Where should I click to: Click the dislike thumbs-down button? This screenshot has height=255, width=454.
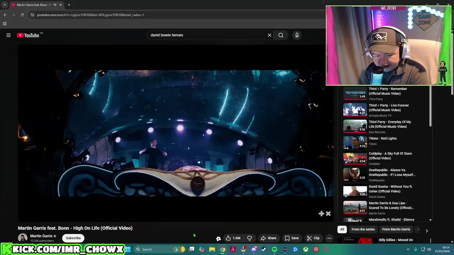(249, 238)
